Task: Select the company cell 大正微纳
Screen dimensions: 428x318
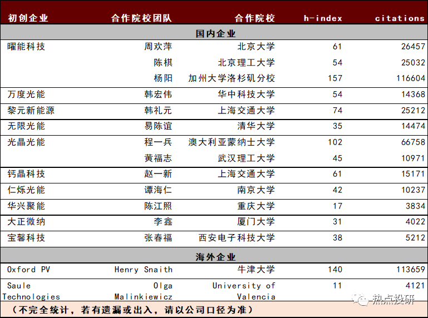Action: coord(26,221)
